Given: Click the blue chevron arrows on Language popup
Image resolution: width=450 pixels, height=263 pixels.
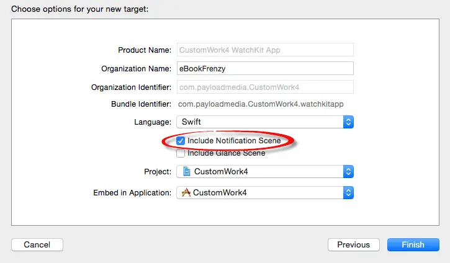Looking at the screenshot, I should point(348,122).
